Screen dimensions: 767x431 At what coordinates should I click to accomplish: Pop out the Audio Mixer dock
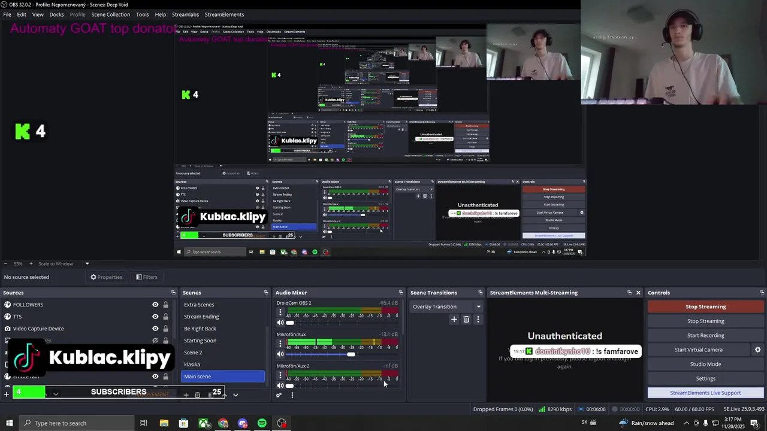pyautogui.click(x=401, y=293)
